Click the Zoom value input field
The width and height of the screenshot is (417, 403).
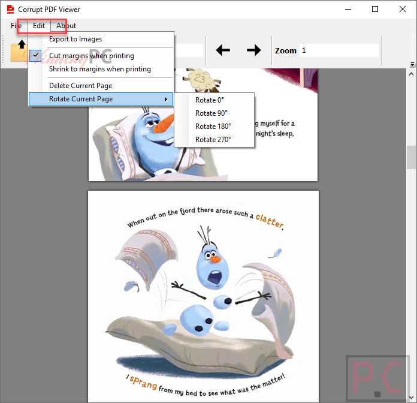pos(339,50)
